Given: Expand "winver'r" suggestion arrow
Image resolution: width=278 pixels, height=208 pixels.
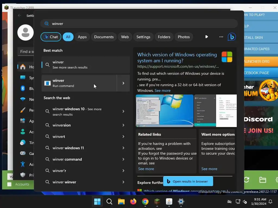Looking at the screenshot, I should coord(124,171).
